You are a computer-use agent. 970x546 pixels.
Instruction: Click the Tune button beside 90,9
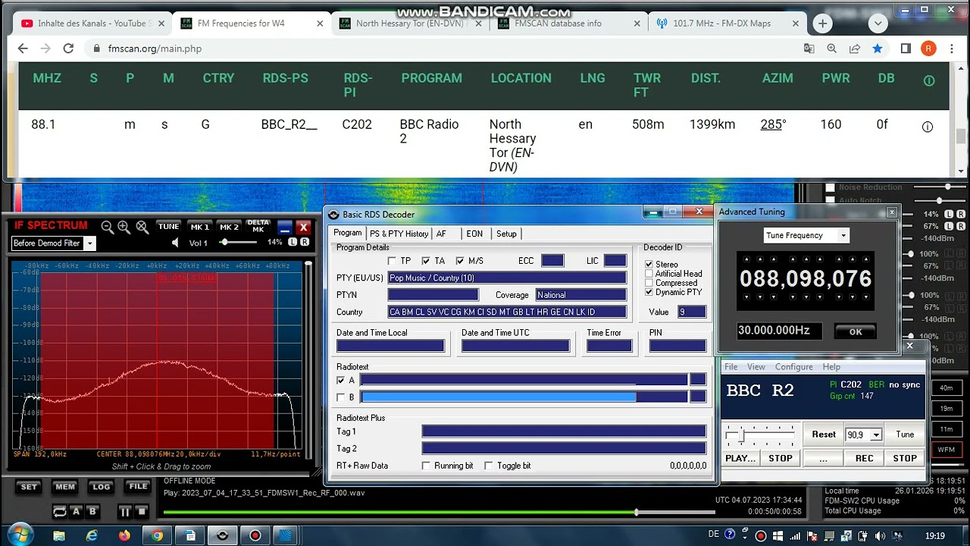click(x=905, y=435)
